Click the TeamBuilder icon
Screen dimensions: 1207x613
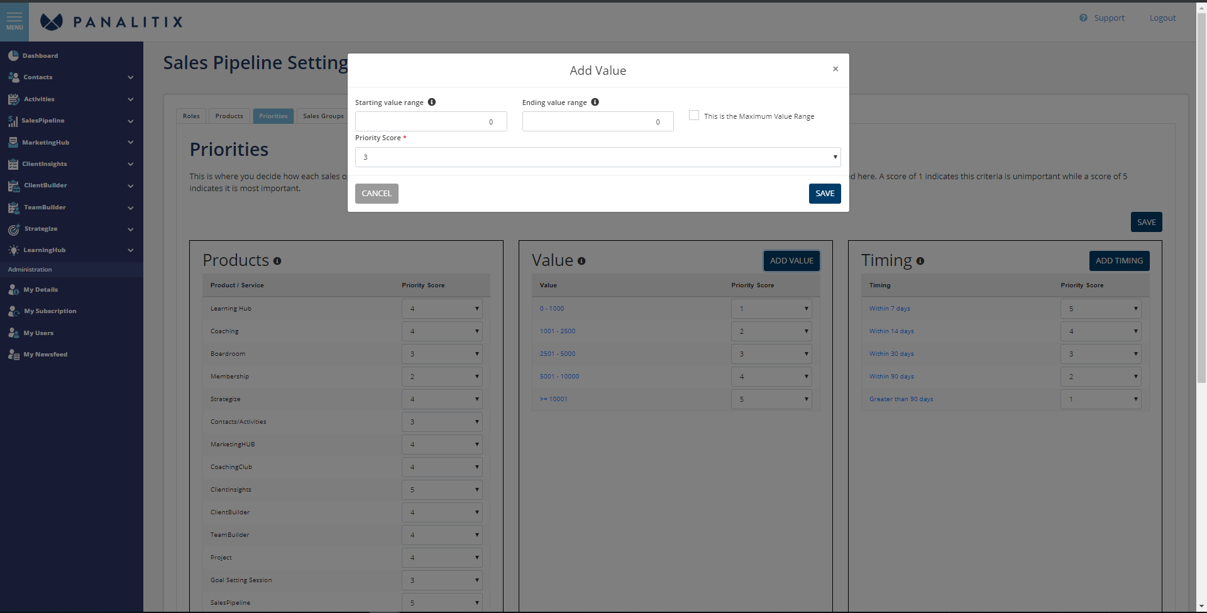[x=13, y=207]
